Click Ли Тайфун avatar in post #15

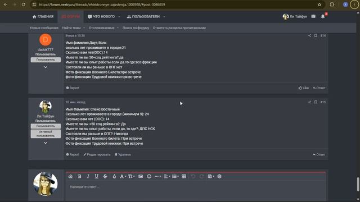(x=46, y=106)
